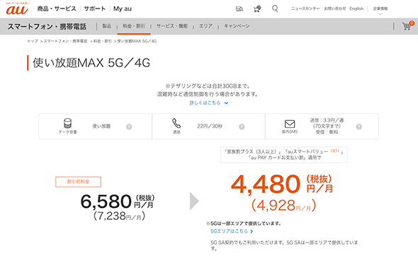The height and width of the screenshot is (268, 418).
Task: Open 5Gエリアはこちら link
Action: (x=232, y=231)
